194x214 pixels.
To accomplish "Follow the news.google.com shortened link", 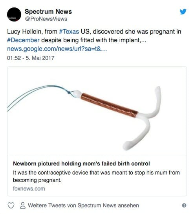I will click(x=57, y=49).
